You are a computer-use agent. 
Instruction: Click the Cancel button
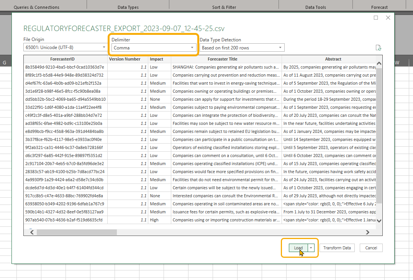[x=371, y=248]
